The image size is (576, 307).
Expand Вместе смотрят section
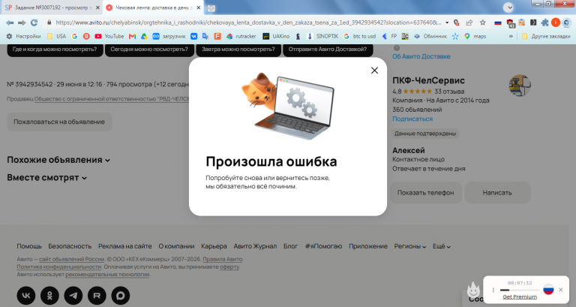[47, 178]
